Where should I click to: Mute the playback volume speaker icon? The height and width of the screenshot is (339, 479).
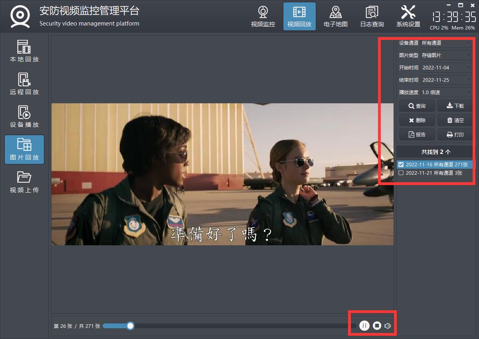pos(388,326)
